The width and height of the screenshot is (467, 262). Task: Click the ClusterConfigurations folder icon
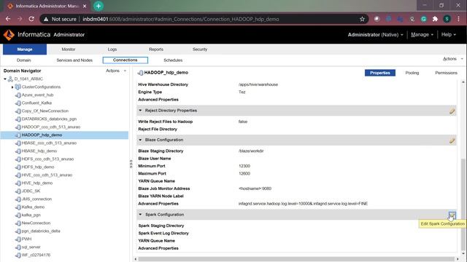tap(18, 87)
